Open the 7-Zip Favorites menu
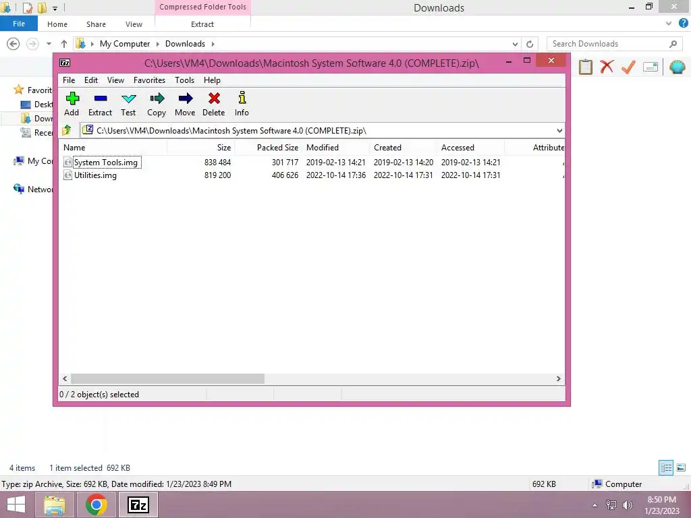This screenshot has height=518, width=691. pyautogui.click(x=149, y=80)
